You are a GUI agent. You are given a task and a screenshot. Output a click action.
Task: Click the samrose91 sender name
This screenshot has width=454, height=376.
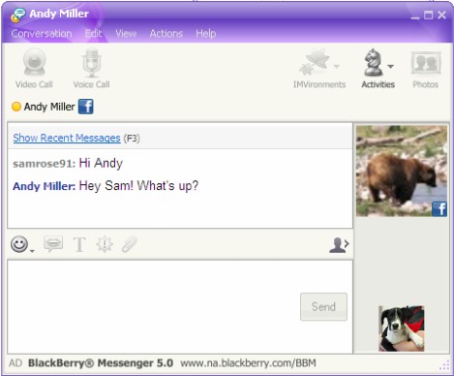point(44,164)
